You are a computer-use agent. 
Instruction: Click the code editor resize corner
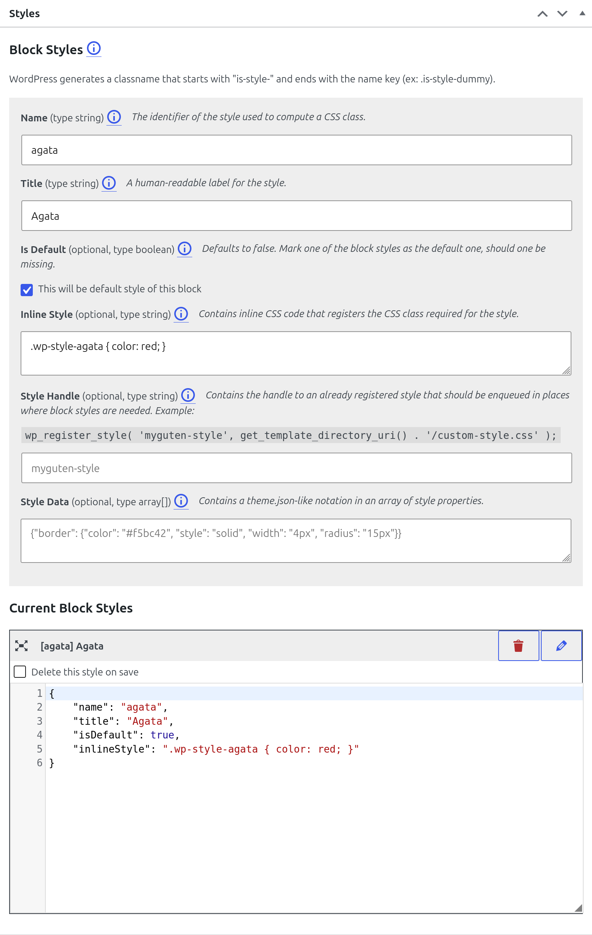[578, 908]
